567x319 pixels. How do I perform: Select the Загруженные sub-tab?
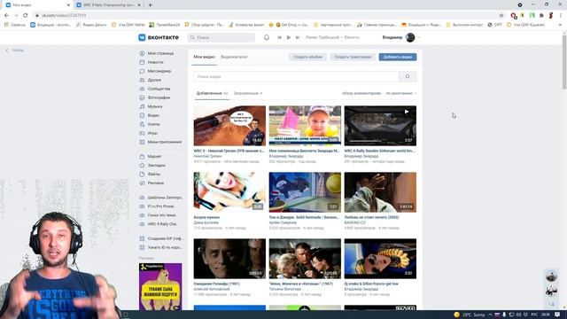click(x=248, y=93)
